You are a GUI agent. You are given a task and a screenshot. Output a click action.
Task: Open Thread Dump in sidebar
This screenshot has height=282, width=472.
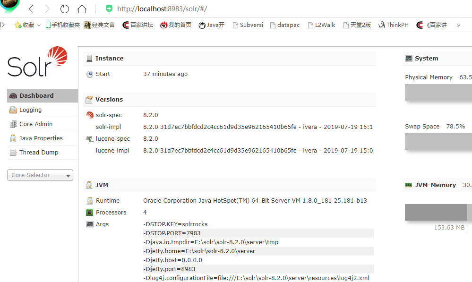point(43,152)
